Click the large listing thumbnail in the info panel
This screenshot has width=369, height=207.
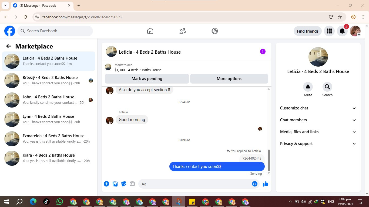318,57
